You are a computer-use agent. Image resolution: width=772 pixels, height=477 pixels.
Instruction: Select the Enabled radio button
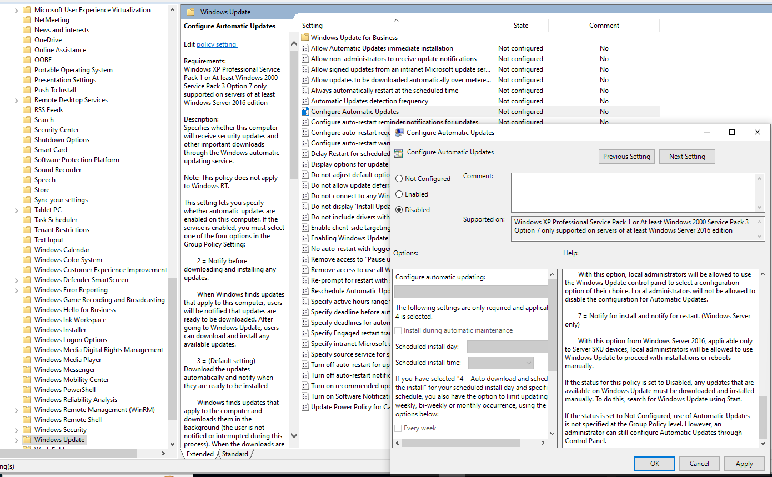[399, 194]
